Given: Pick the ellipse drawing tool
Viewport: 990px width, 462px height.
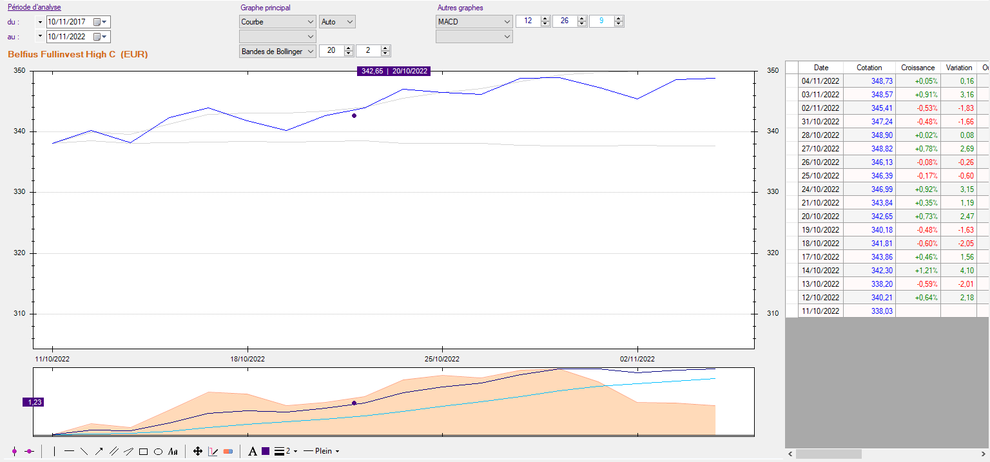Looking at the screenshot, I should click(158, 451).
